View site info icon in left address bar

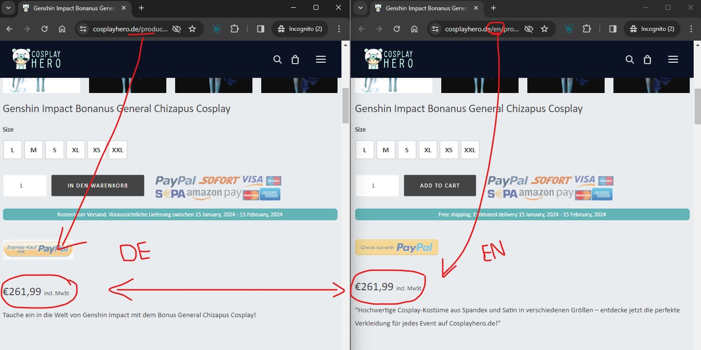83,29
